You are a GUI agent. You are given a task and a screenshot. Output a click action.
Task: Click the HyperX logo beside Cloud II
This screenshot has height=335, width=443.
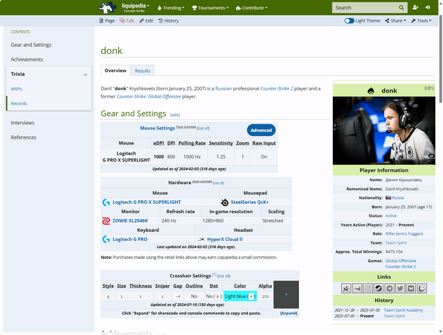201,240
